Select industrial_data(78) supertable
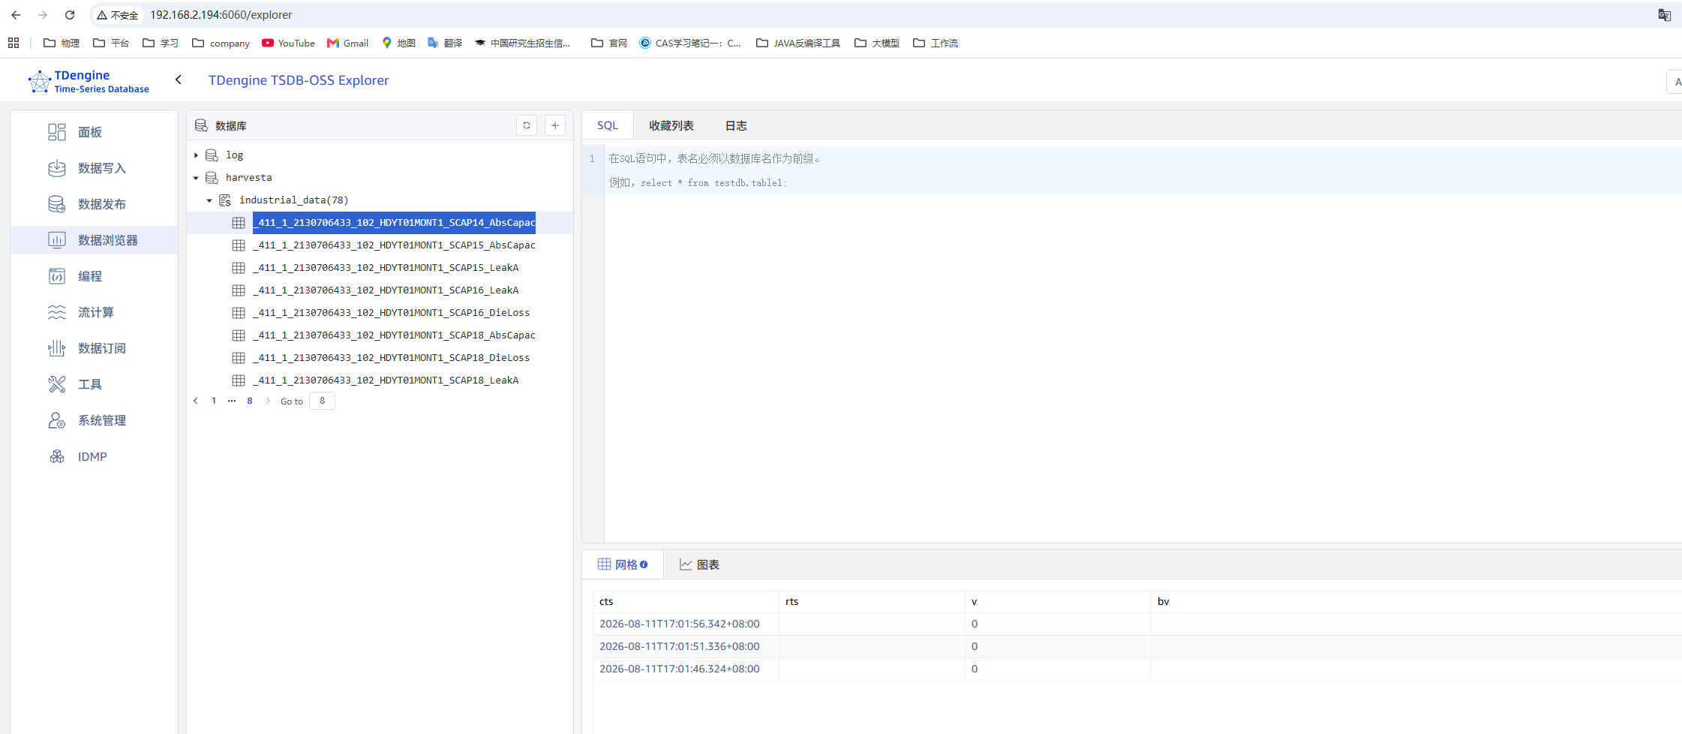1682x734 pixels. point(293,200)
